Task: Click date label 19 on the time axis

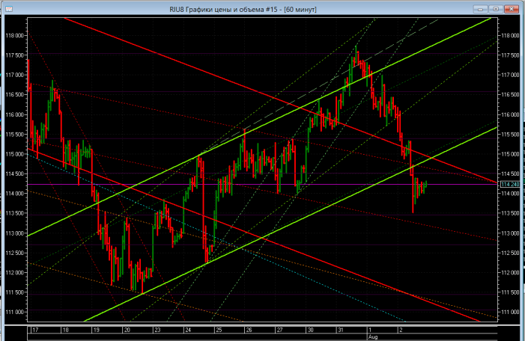Action: point(97,330)
